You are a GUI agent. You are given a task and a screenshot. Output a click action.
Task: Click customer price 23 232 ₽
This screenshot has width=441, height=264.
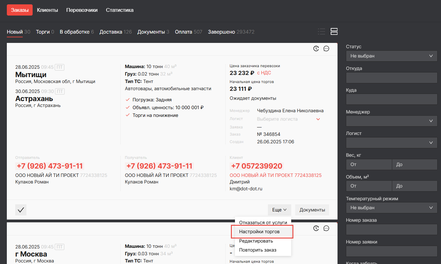click(242, 73)
